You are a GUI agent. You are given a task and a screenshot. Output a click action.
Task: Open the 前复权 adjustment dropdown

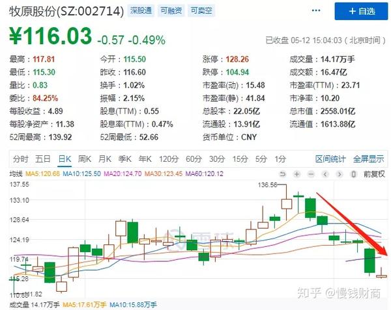click(374, 174)
